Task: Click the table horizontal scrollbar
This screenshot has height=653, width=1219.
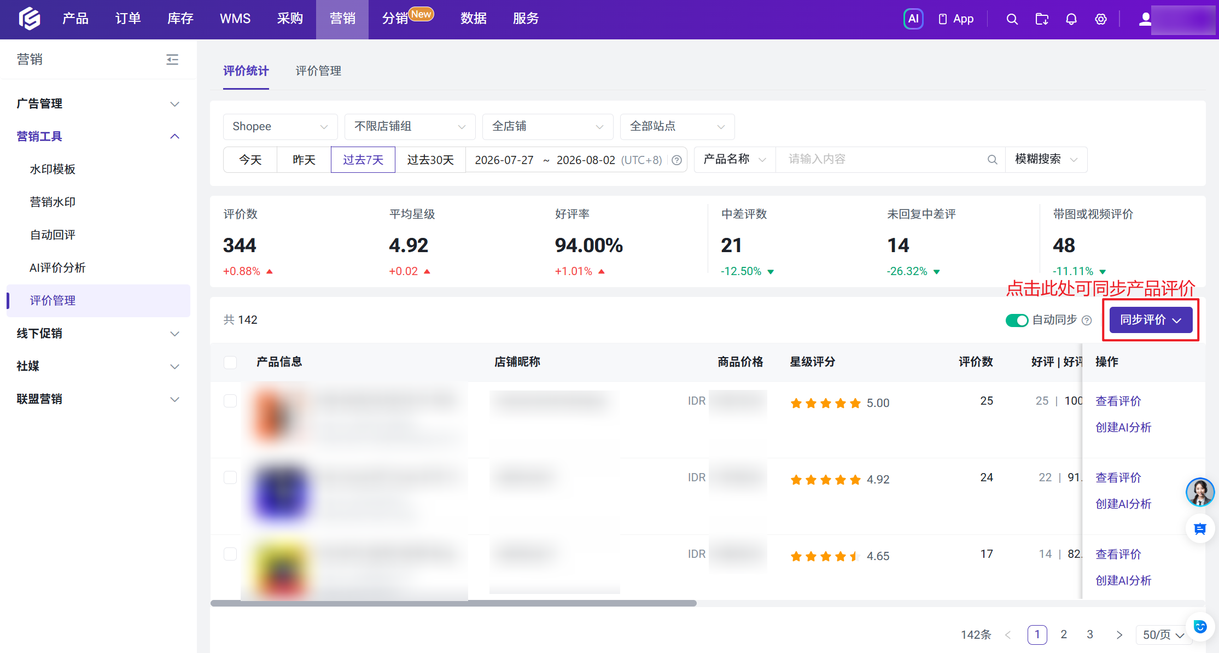Action: [453, 603]
